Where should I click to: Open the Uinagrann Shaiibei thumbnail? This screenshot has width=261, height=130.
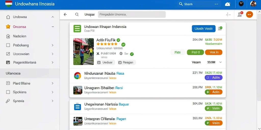click(78, 90)
